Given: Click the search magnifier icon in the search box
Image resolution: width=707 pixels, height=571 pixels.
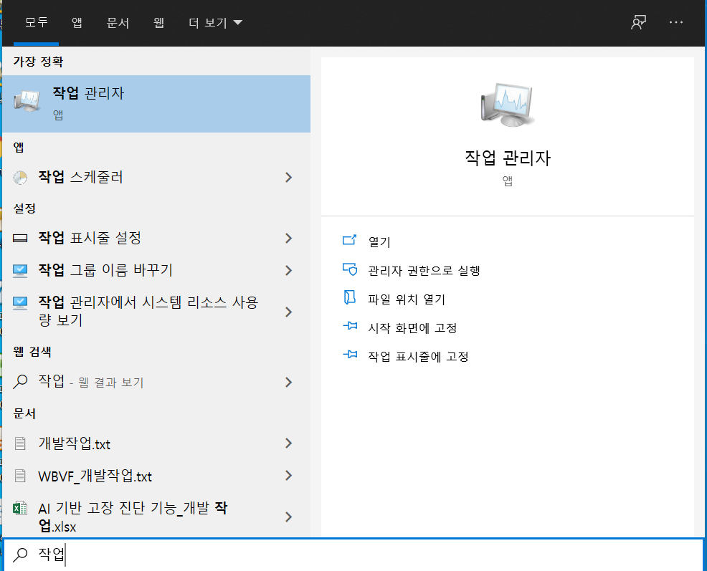Looking at the screenshot, I should (x=20, y=555).
